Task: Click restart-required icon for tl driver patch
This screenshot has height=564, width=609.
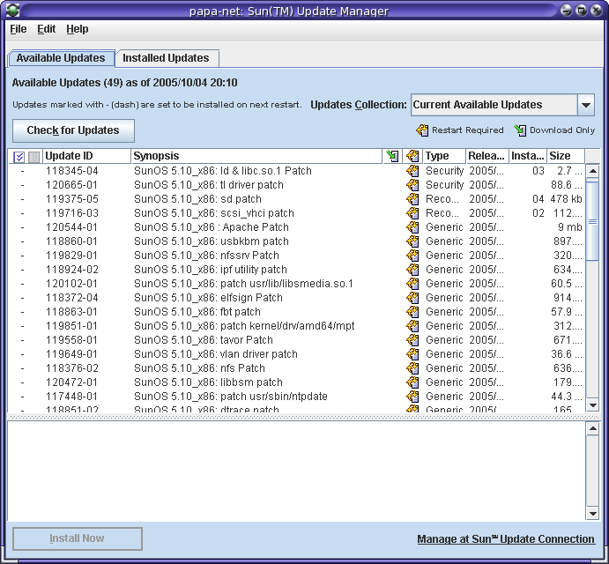Action: tap(412, 185)
